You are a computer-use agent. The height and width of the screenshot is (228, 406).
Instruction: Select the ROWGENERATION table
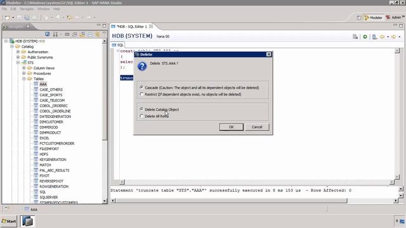54,186
